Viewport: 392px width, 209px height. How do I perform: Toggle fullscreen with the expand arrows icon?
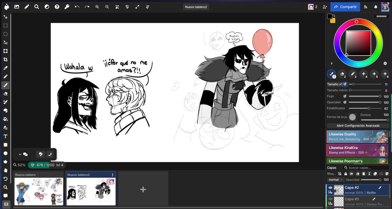(137, 7)
